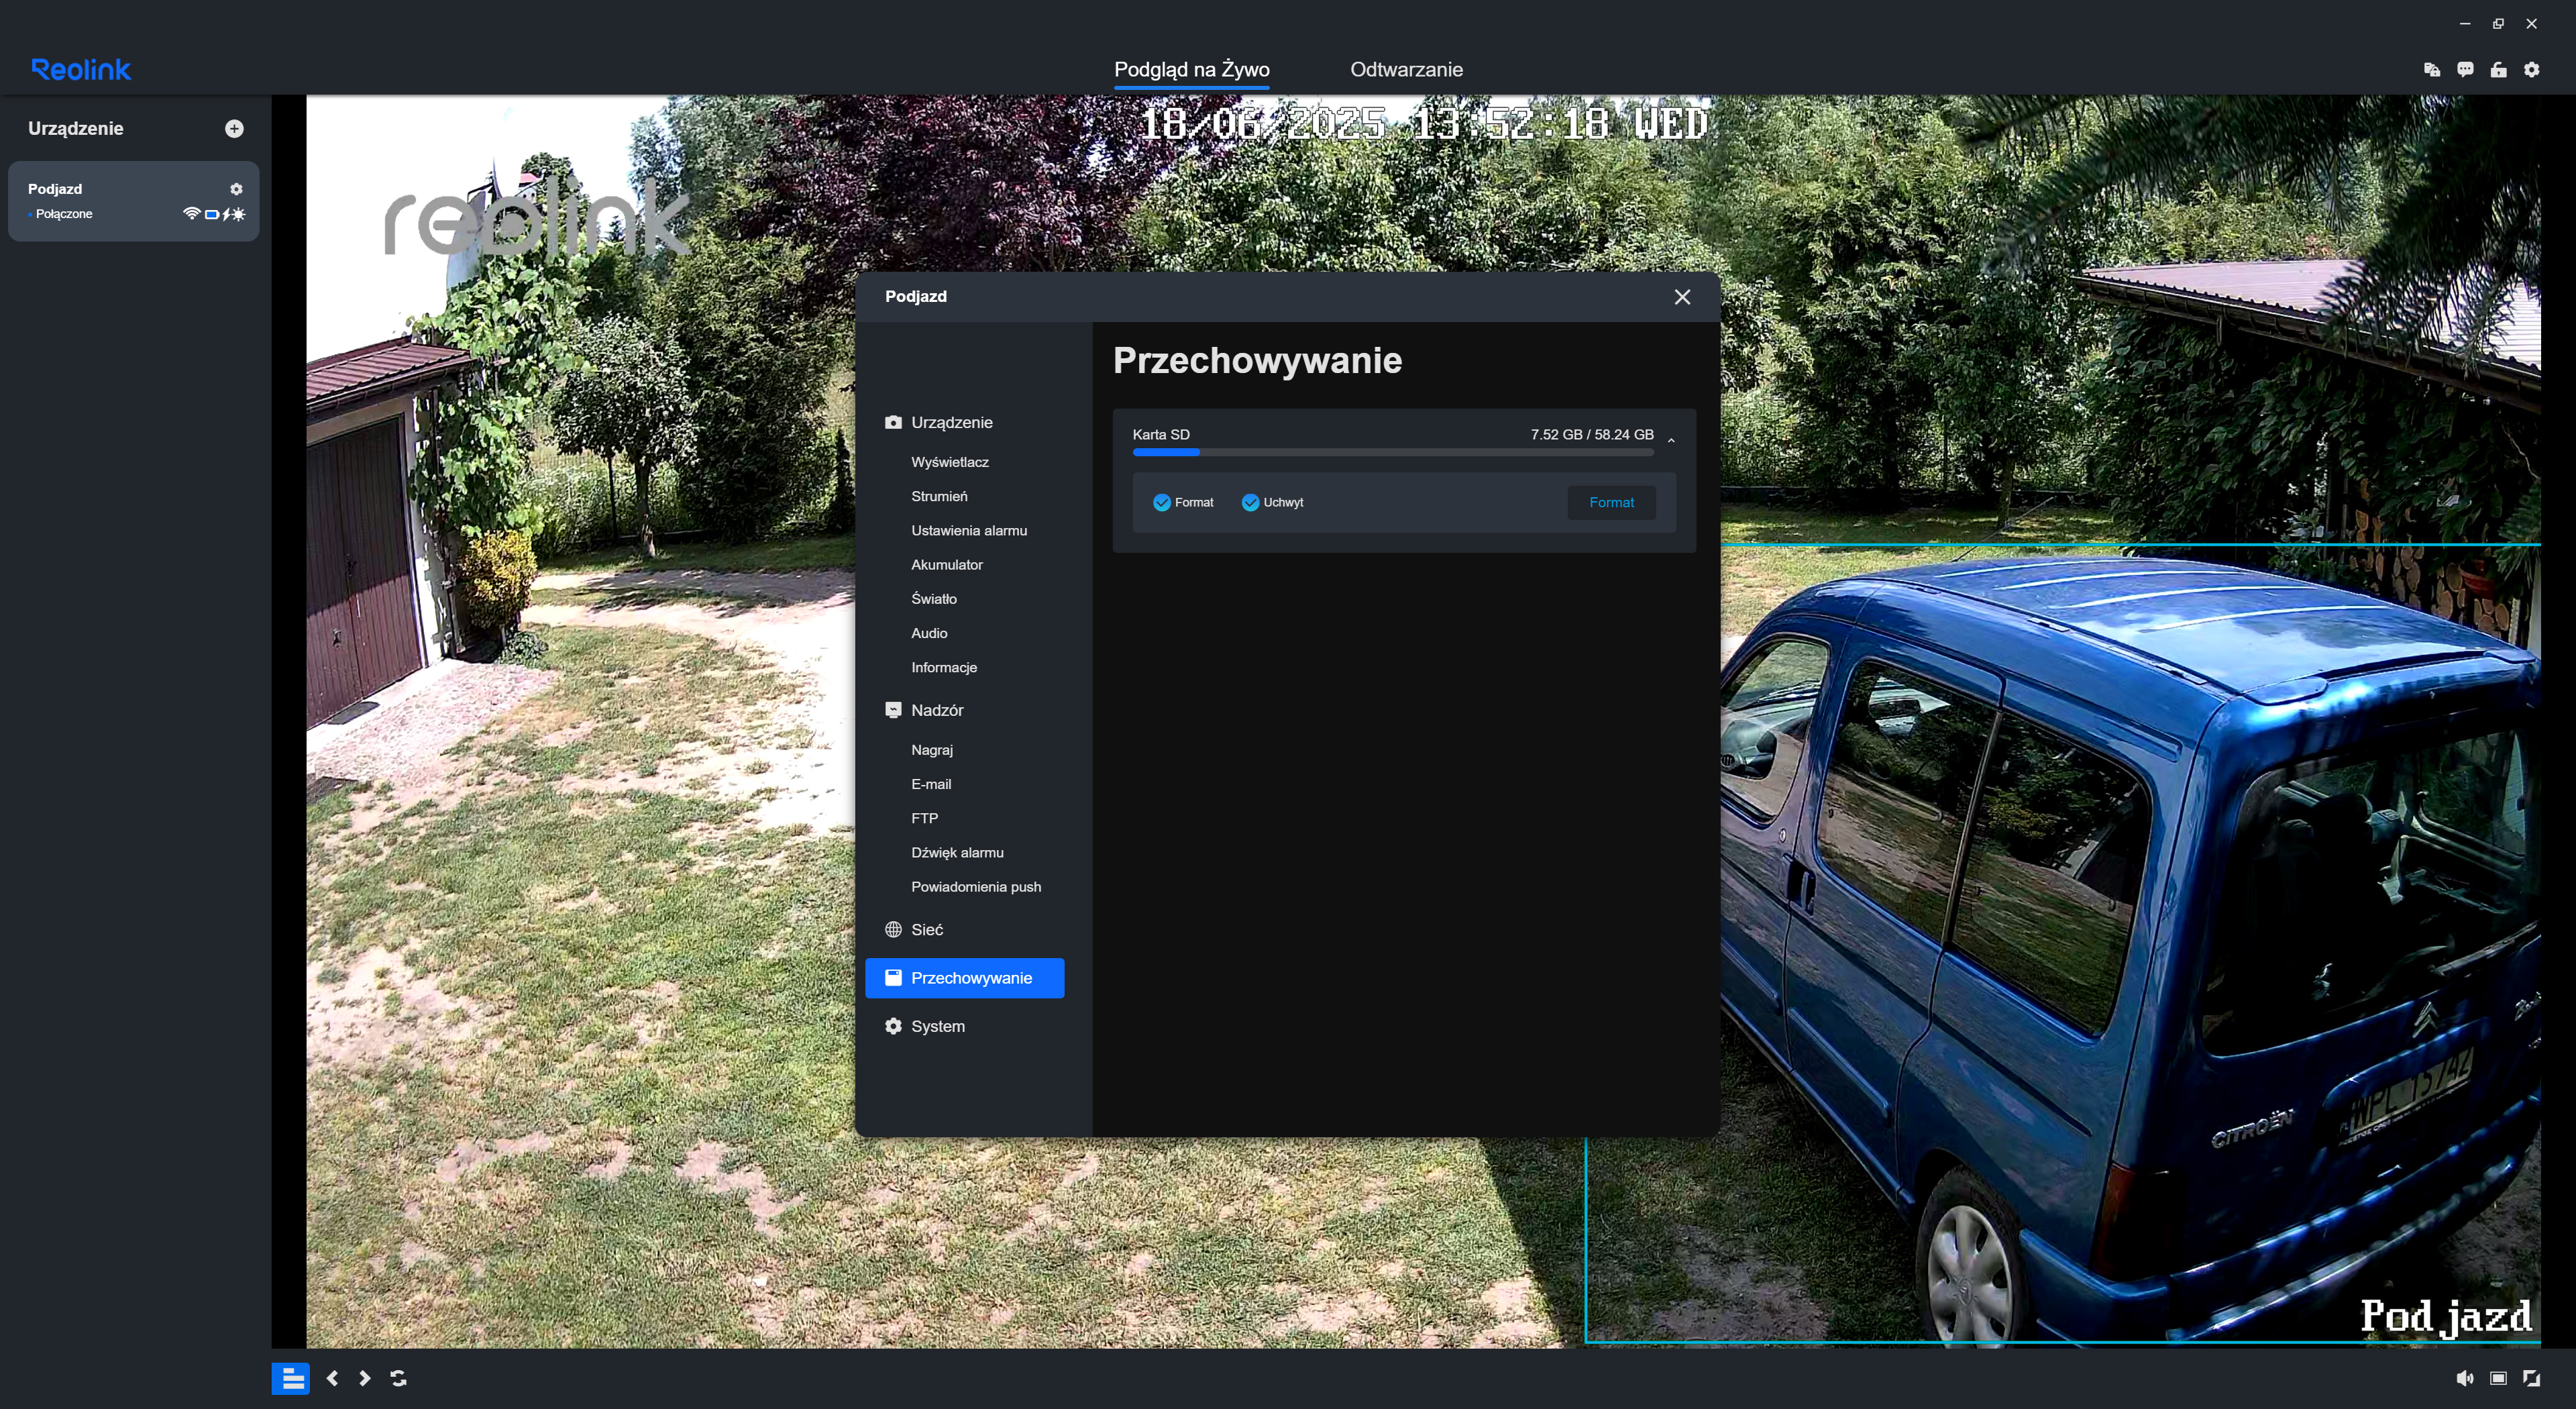Toggle the Uchwyt checkmark on SD card
This screenshot has width=2576, height=1409.
coord(1249,502)
